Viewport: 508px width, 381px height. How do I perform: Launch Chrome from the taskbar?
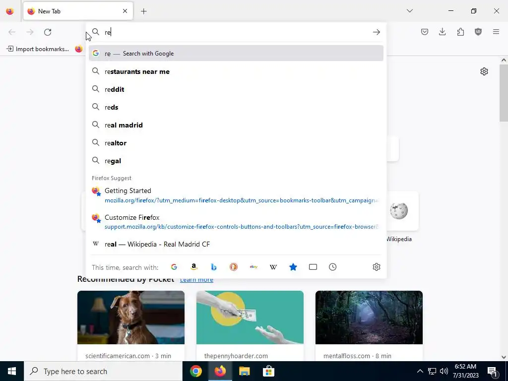(x=195, y=371)
